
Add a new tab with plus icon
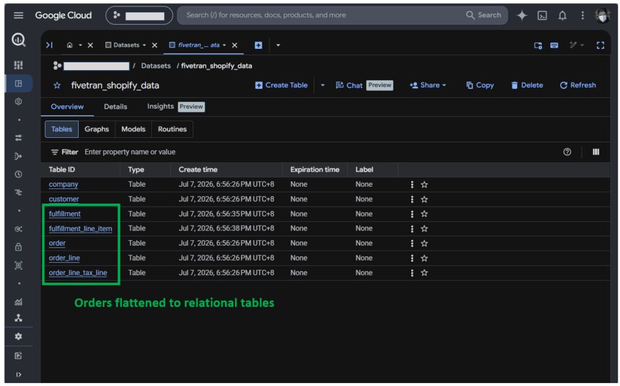258,45
